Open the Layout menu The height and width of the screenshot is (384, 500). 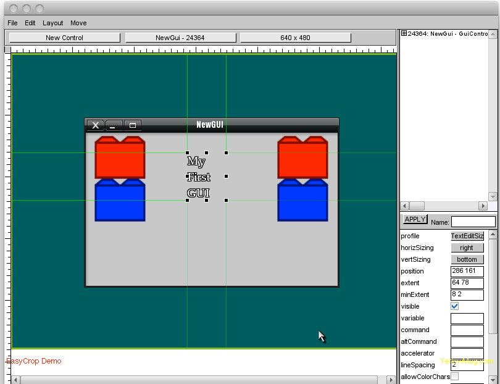53,23
